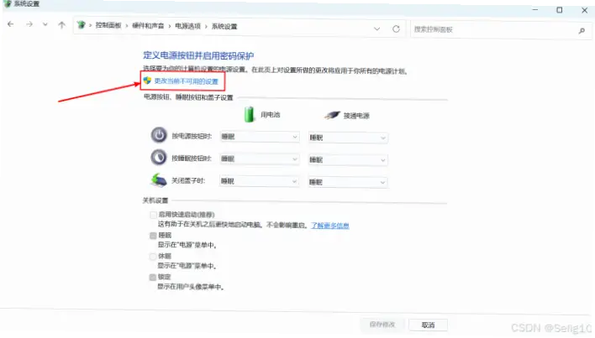The image size is (595, 338).
Task: Select 系统设置 breadcrumb
Action: pyautogui.click(x=224, y=27)
